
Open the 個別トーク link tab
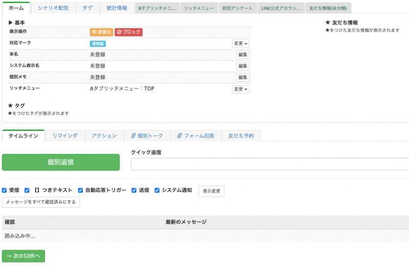point(147,136)
